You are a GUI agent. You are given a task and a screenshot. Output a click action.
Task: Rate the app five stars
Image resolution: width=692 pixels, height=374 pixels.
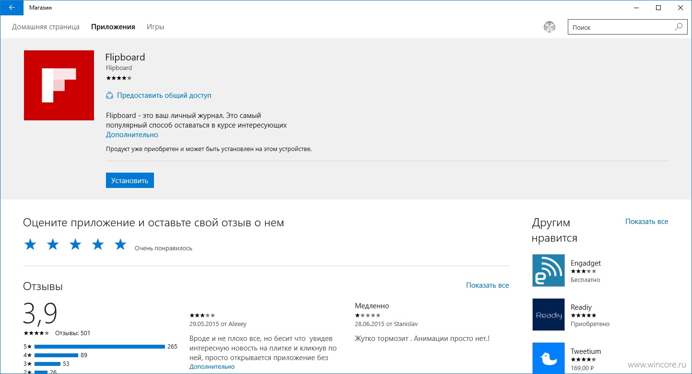coord(120,245)
